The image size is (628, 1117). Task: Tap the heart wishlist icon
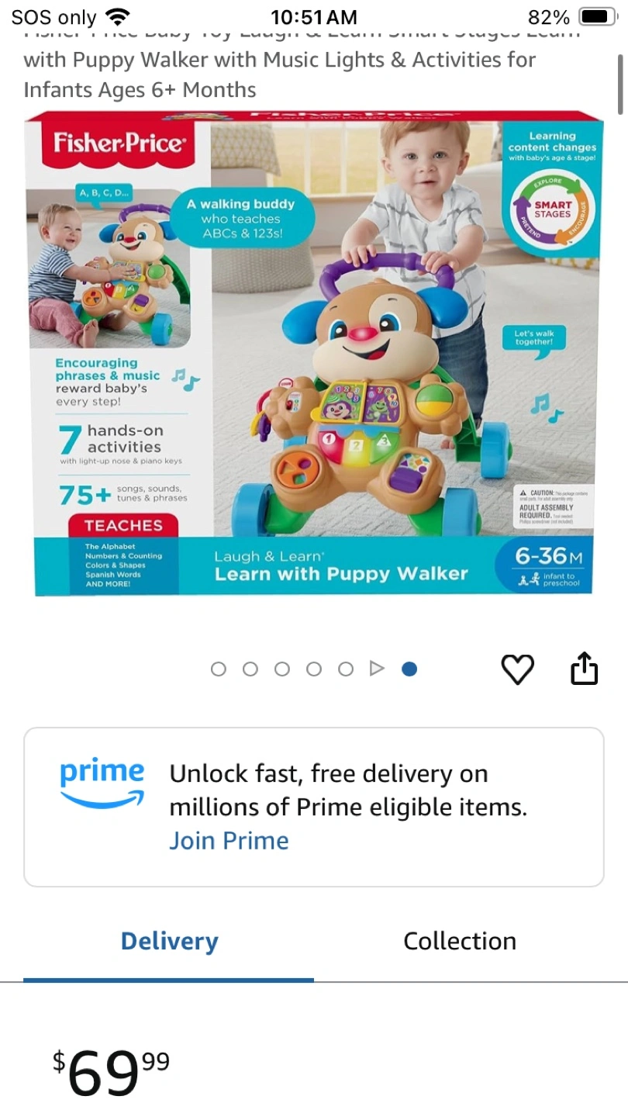(517, 669)
